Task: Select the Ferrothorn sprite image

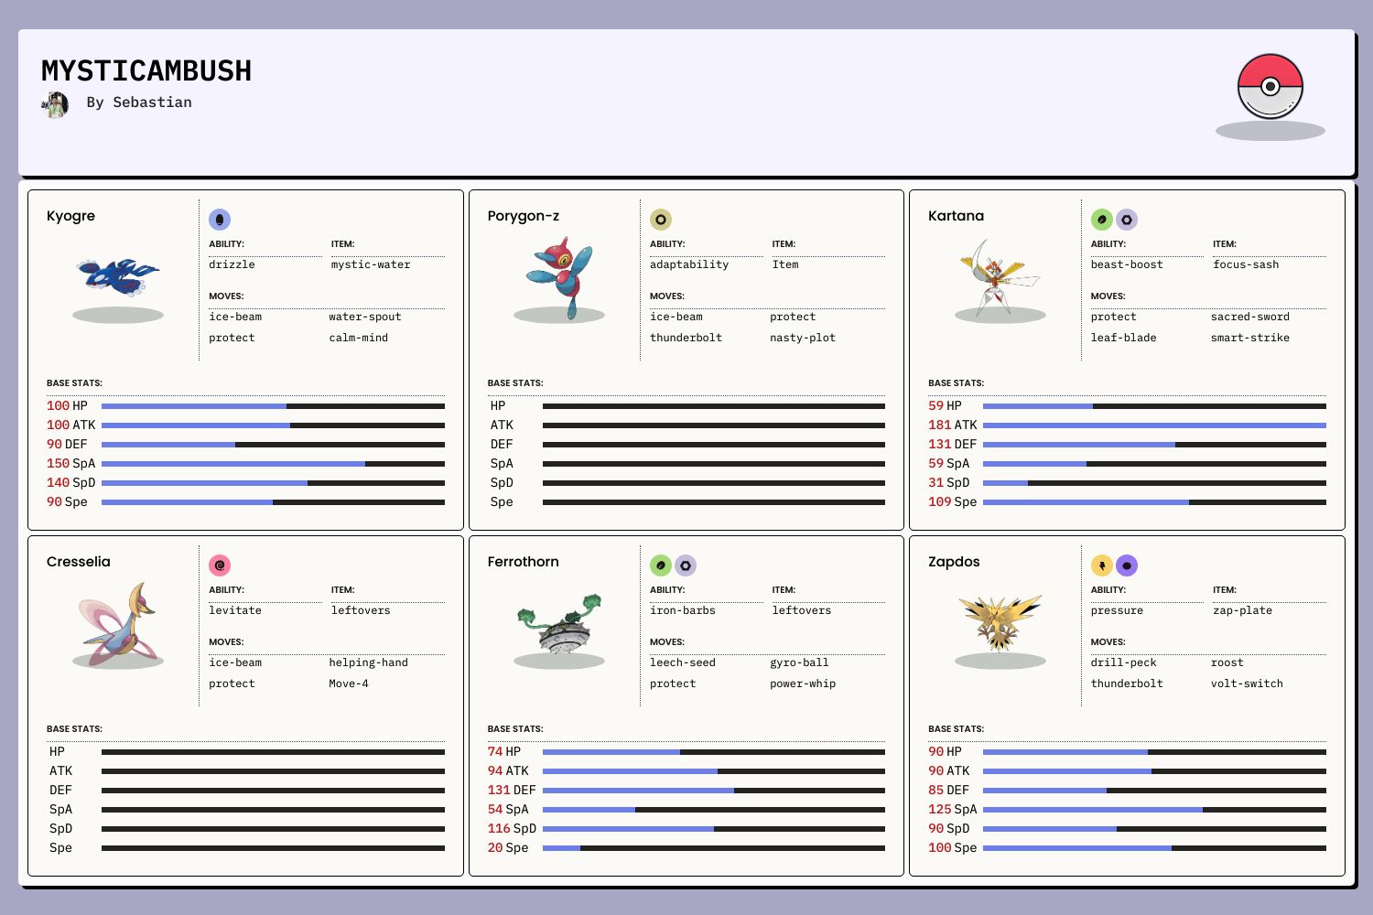Action: click(x=559, y=622)
